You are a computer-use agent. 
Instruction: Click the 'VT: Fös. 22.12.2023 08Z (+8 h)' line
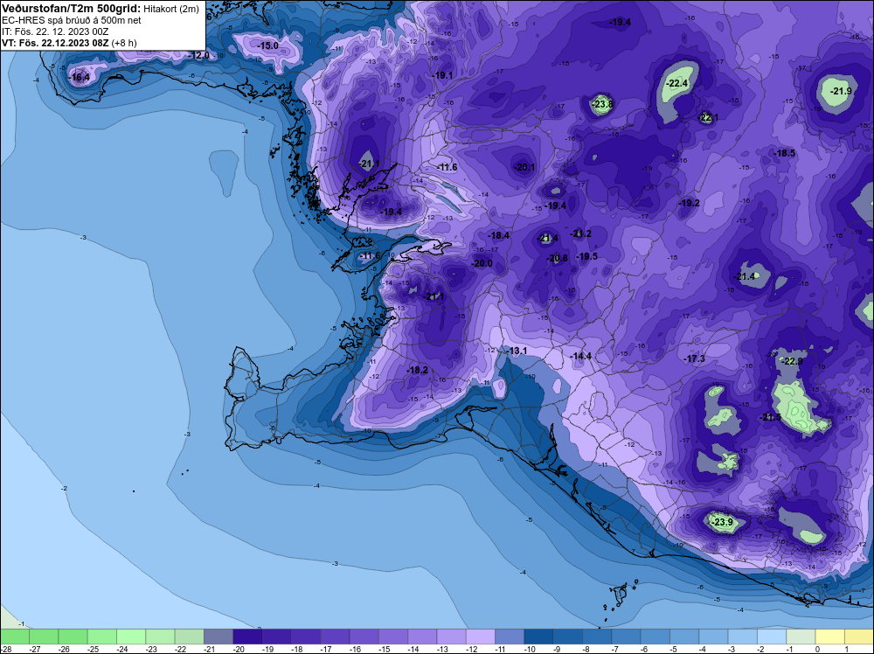tap(69, 43)
